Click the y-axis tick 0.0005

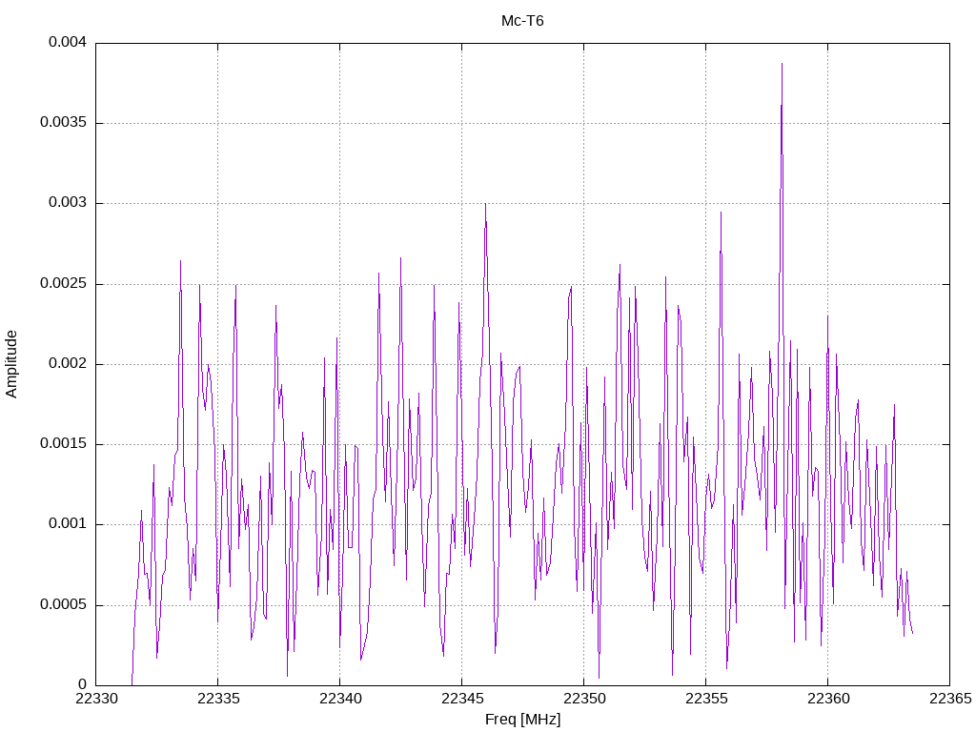tap(64, 605)
